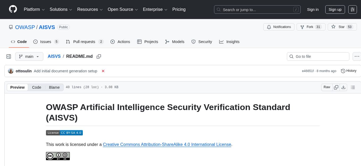The width and height of the screenshot is (361, 166).
Task: Download the raw README file
Action: (x=343, y=87)
